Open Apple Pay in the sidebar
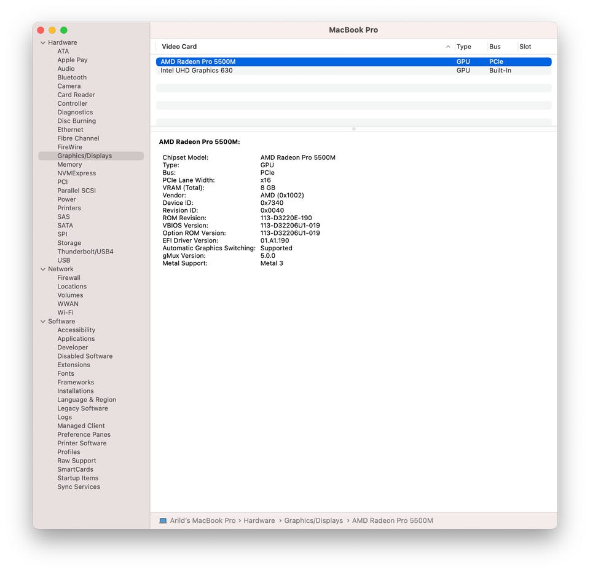 click(x=73, y=60)
